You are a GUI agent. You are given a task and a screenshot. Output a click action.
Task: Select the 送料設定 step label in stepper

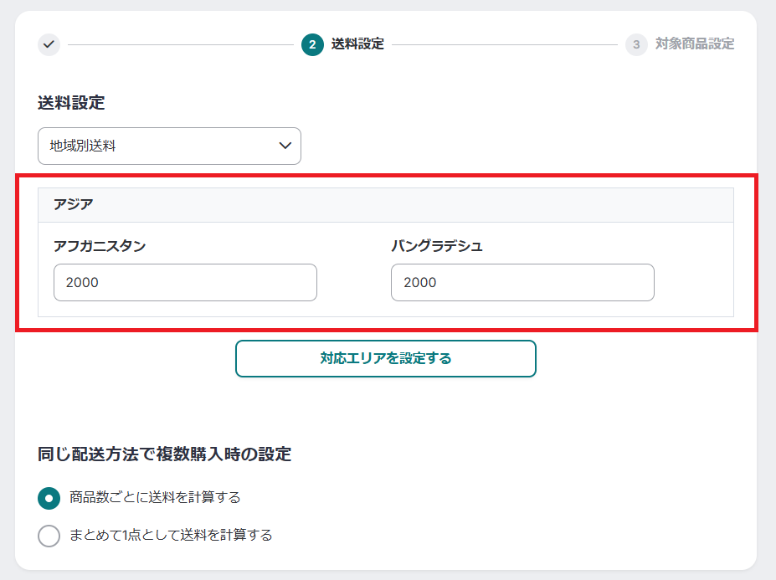point(357,44)
